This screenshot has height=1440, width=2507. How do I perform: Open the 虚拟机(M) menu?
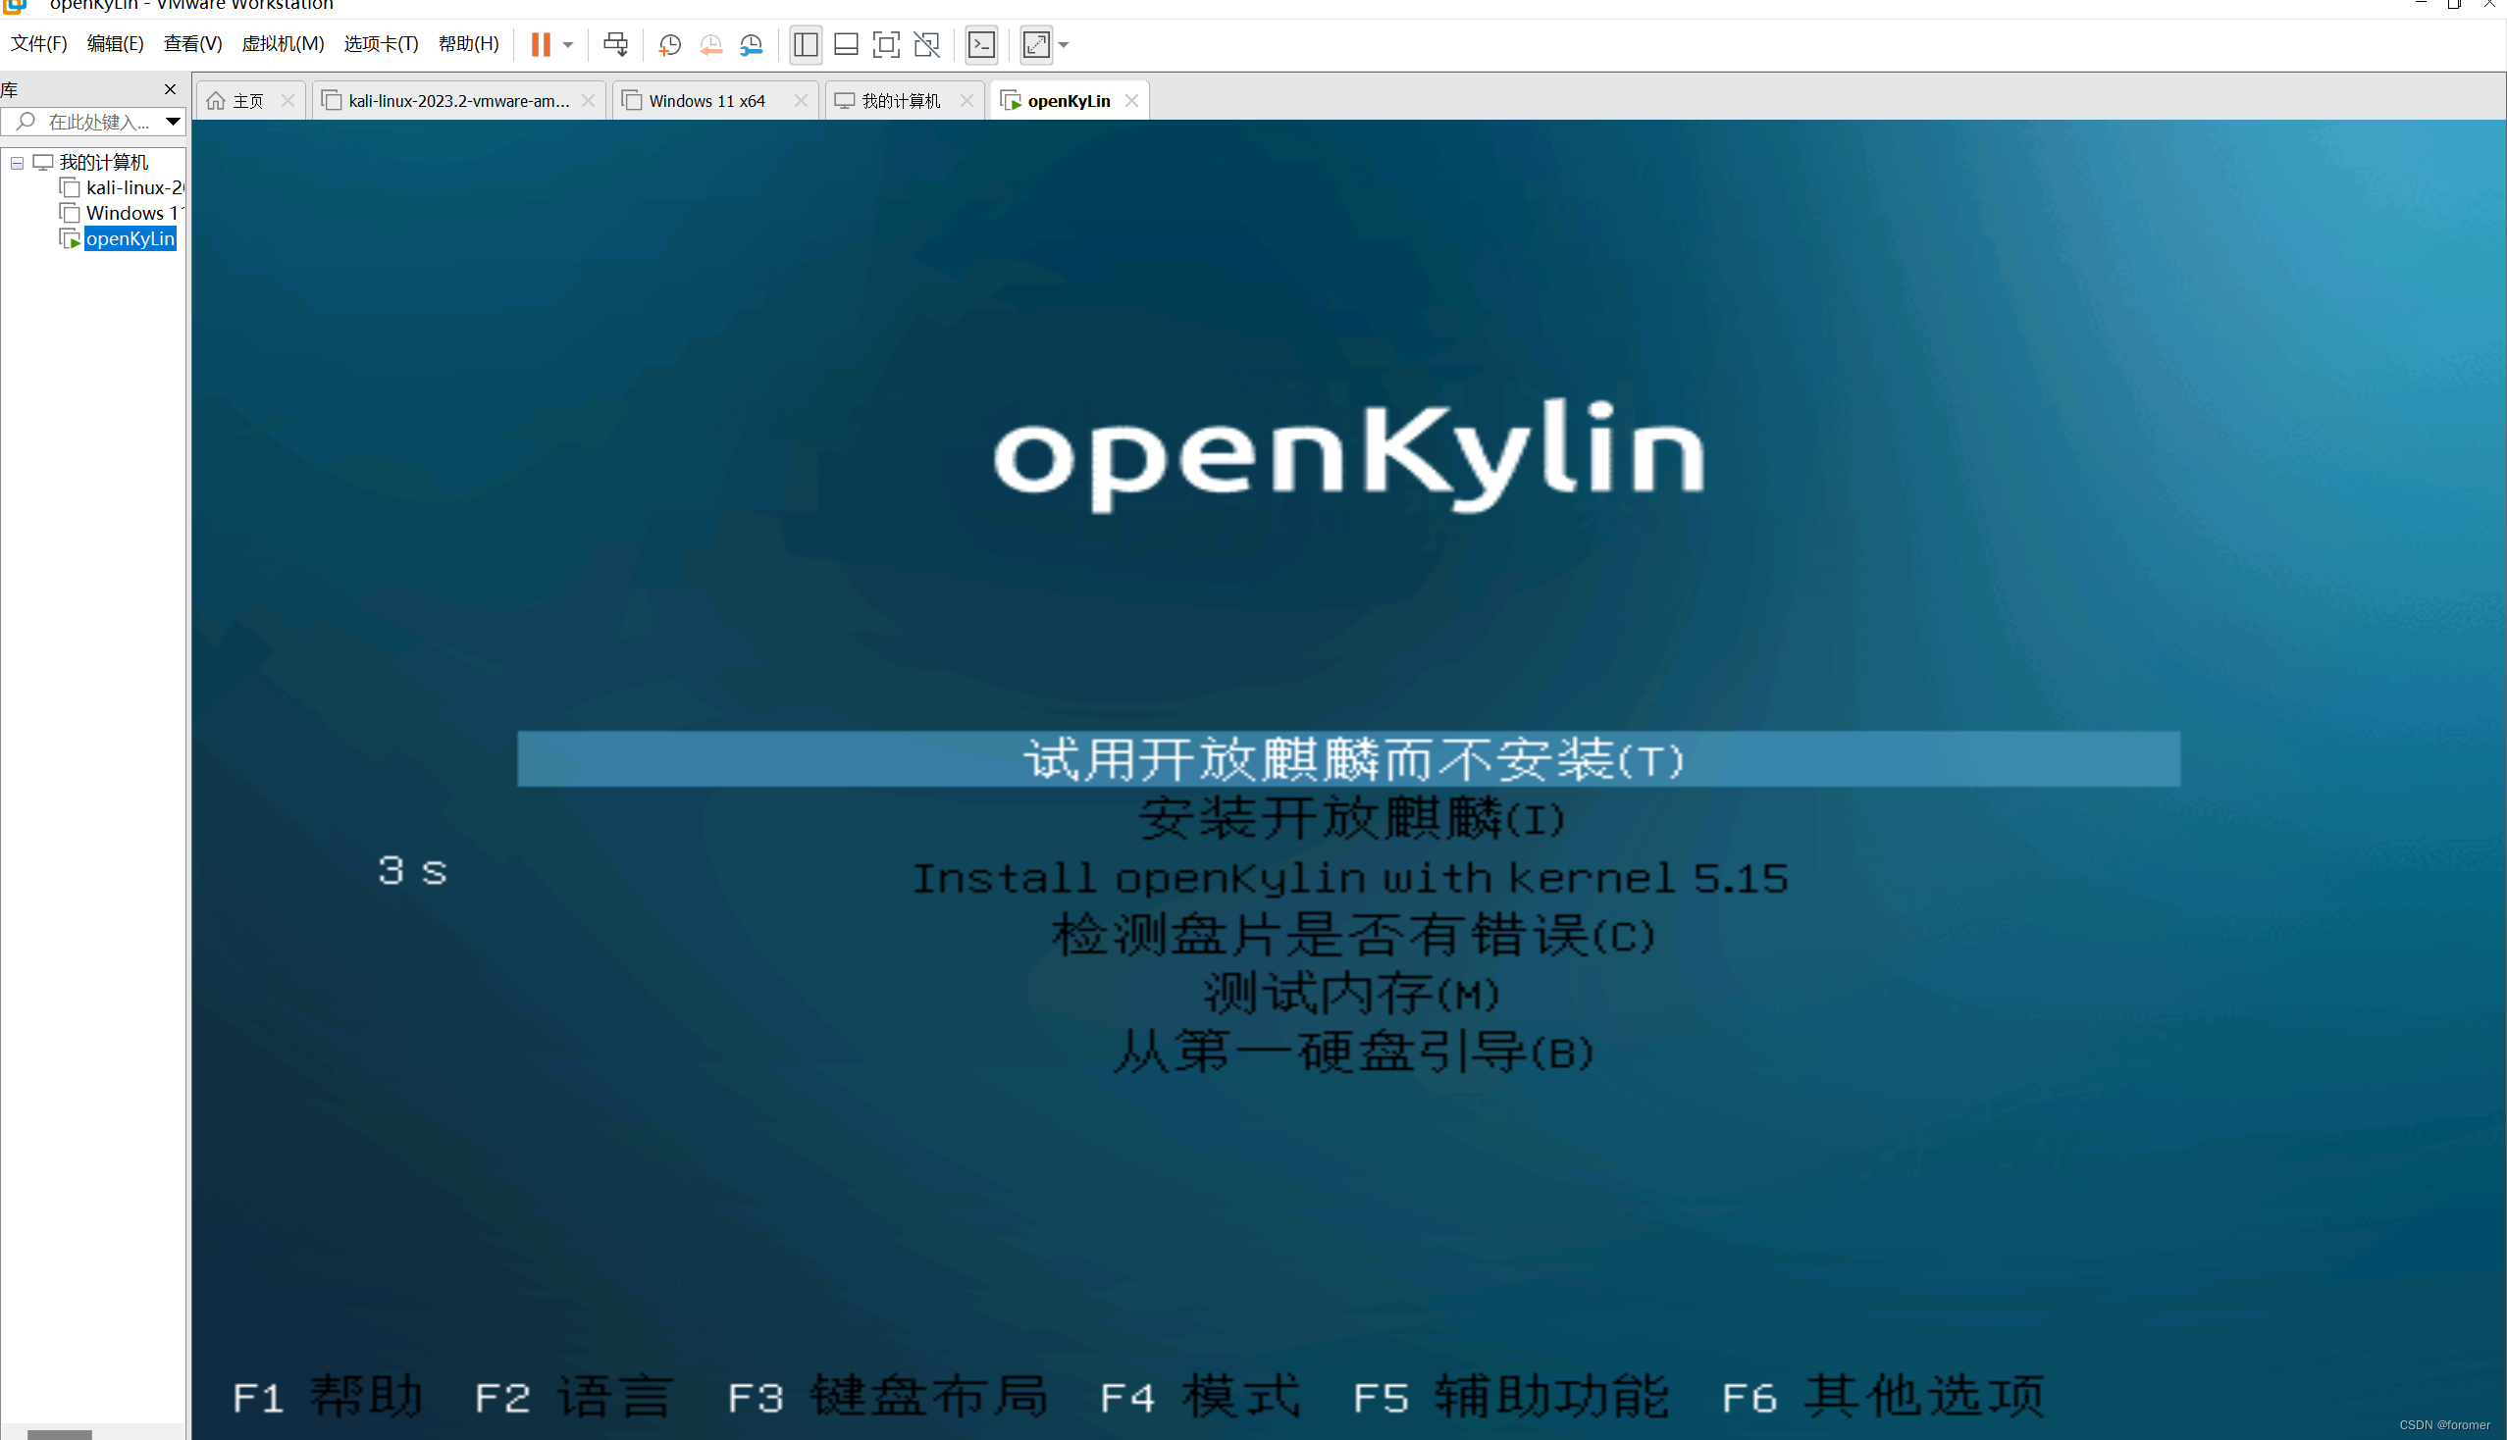pos(283,43)
